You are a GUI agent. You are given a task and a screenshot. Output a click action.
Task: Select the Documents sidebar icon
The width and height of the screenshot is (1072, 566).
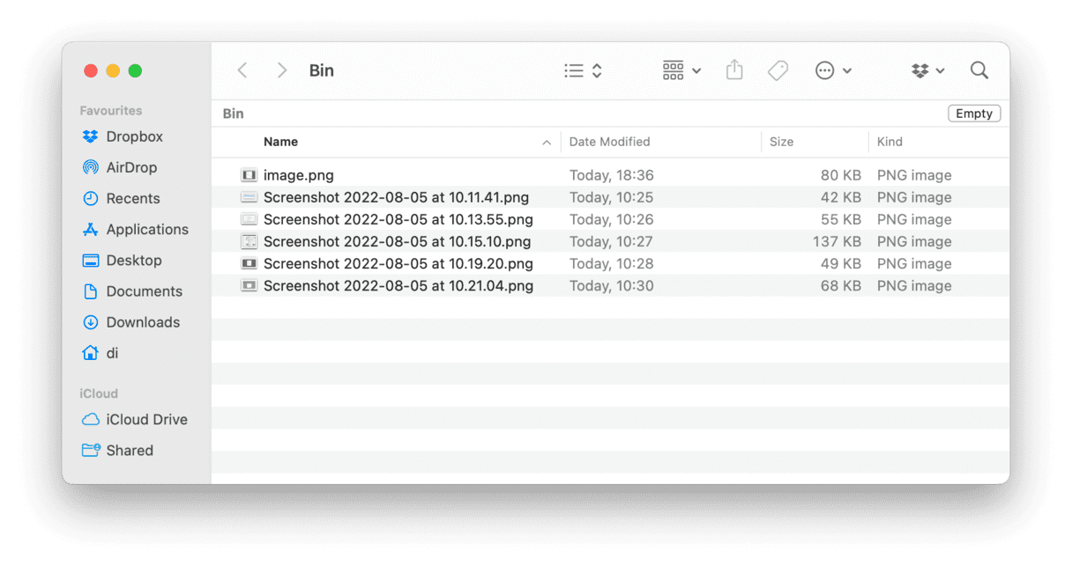91,290
